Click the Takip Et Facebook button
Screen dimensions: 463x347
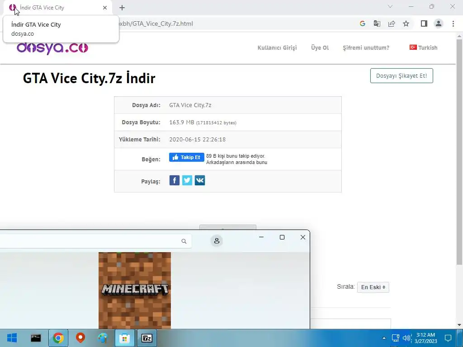[x=187, y=157]
